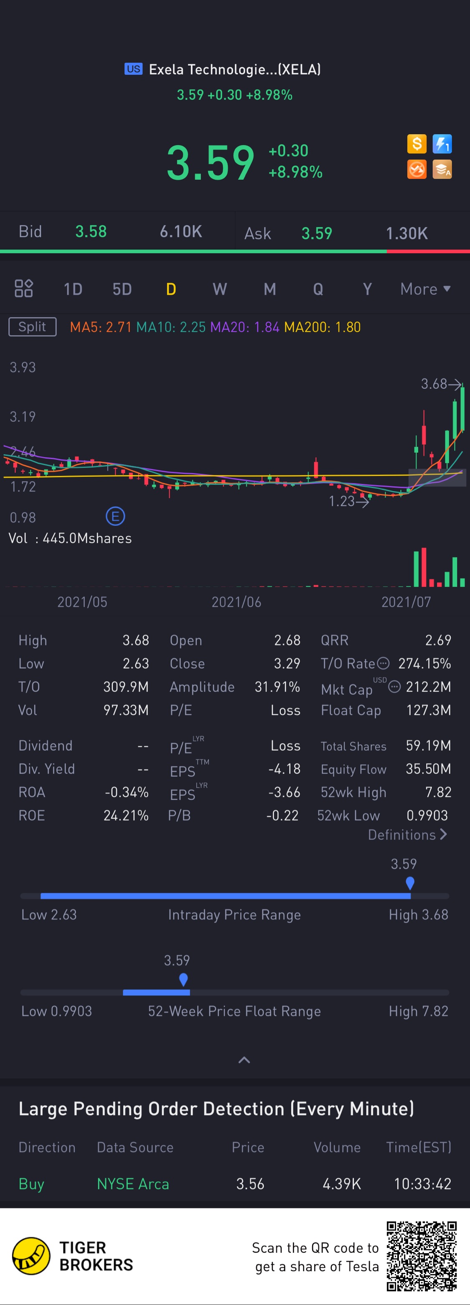Screen dimensions: 470x1305
Task: Tap the blue E earnings marker on chart
Action: (115, 516)
